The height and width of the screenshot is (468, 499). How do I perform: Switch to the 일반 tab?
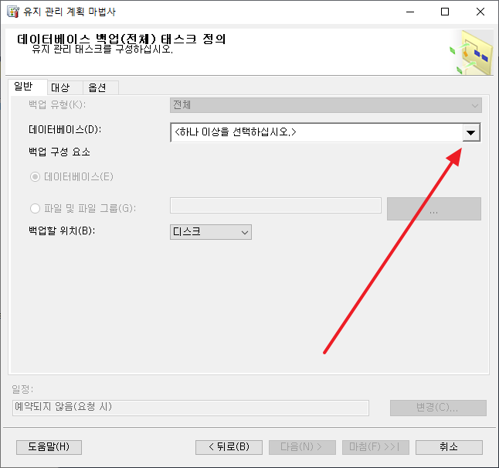(28, 87)
